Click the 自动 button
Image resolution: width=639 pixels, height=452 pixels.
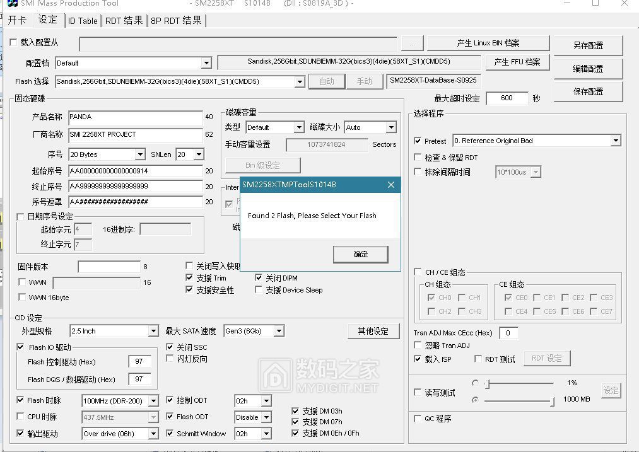(x=326, y=81)
